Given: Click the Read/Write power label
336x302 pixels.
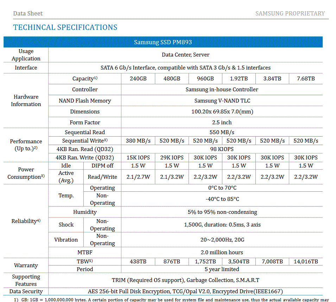Looking at the screenshot, I should click(x=102, y=177).
